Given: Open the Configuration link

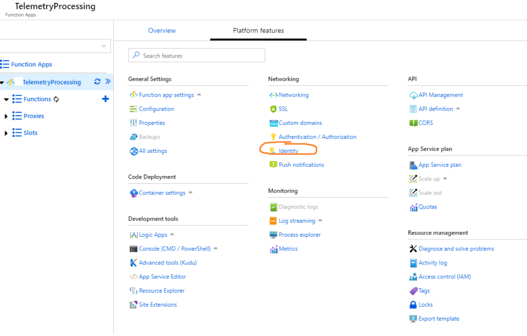Looking at the screenshot, I should pos(156,109).
